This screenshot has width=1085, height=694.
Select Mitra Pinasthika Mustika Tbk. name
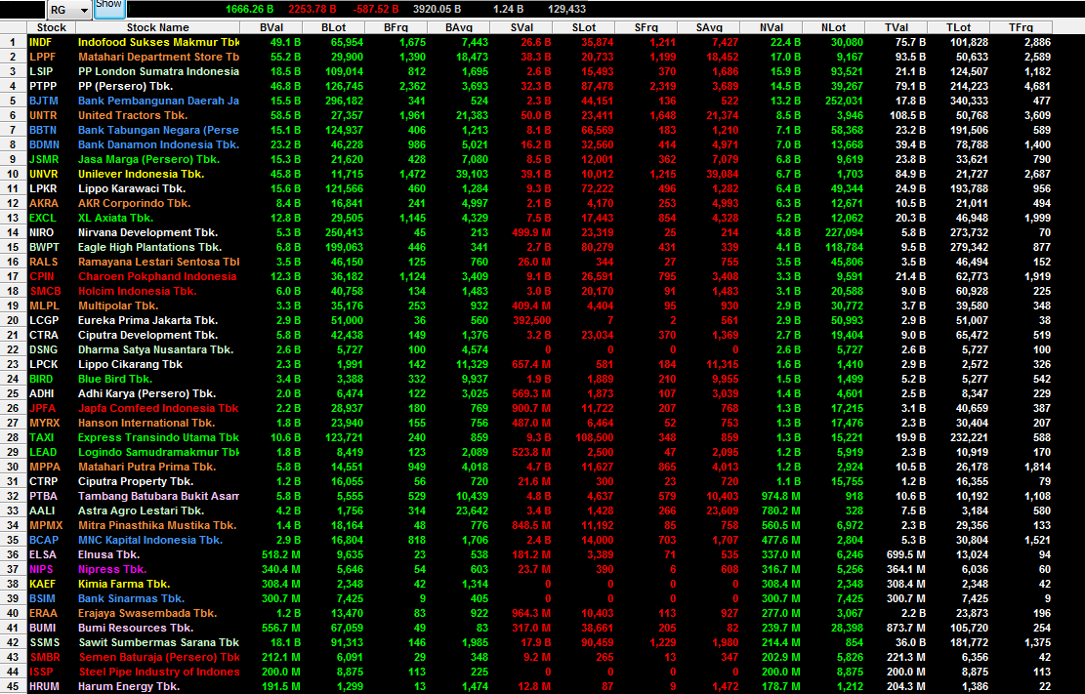(157, 525)
